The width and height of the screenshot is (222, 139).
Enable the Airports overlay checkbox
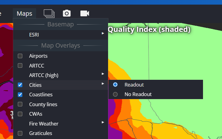click(20, 56)
